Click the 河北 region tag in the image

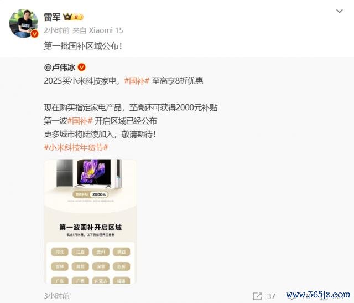click(60, 252)
